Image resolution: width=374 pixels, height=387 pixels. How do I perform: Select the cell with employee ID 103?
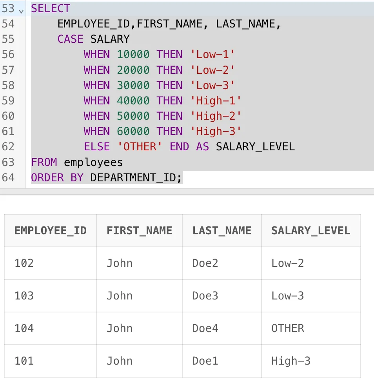click(x=50, y=296)
